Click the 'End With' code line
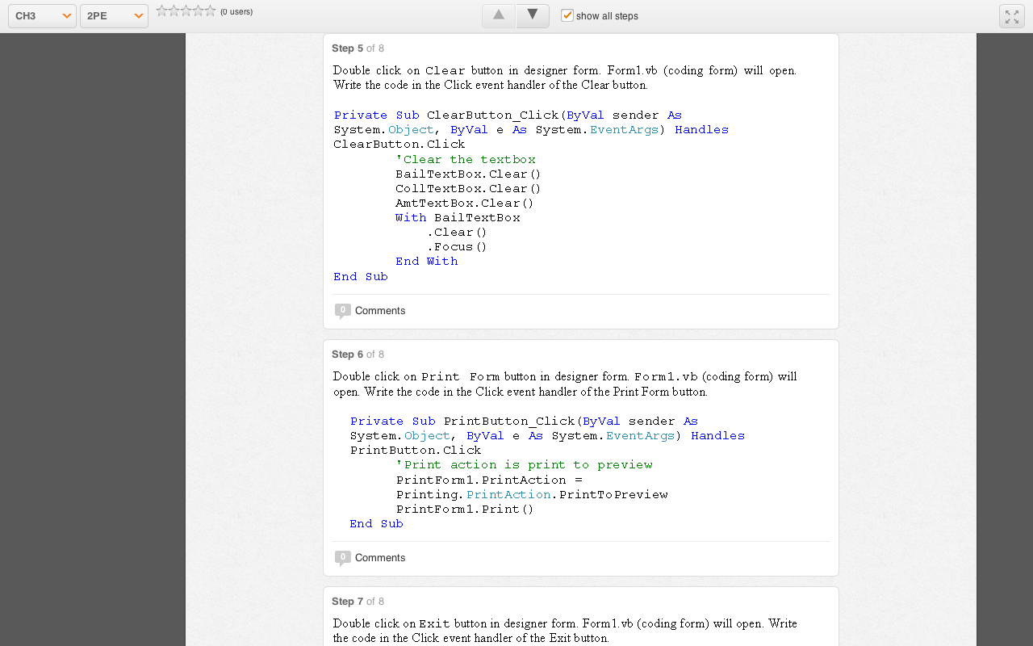1033x646 pixels. tap(426, 262)
